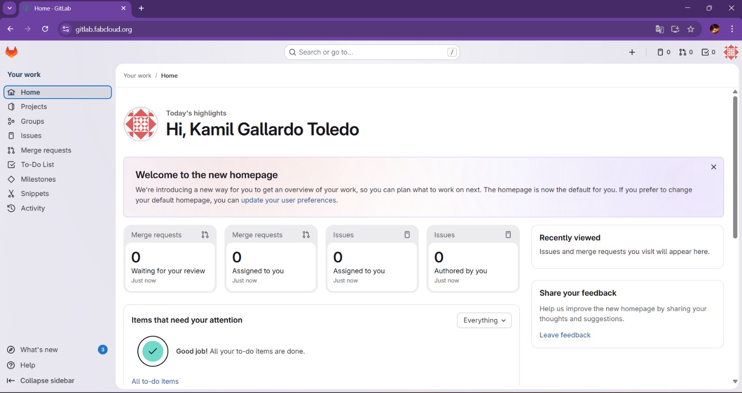Click the GitLab fox logo
The height and width of the screenshot is (393, 742).
coord(12,52)
